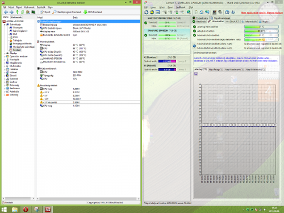Switch to the Kedvencek tab in AIDA64 sidebar

pyautogui.click(x=16, y=17)
